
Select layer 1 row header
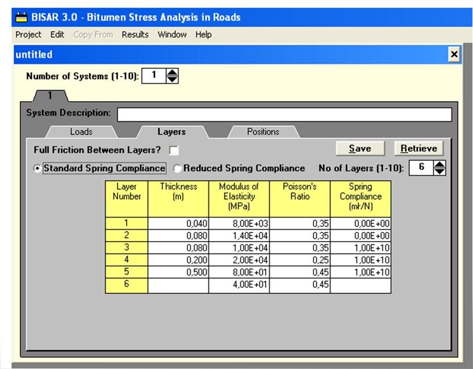click(127, 223)
